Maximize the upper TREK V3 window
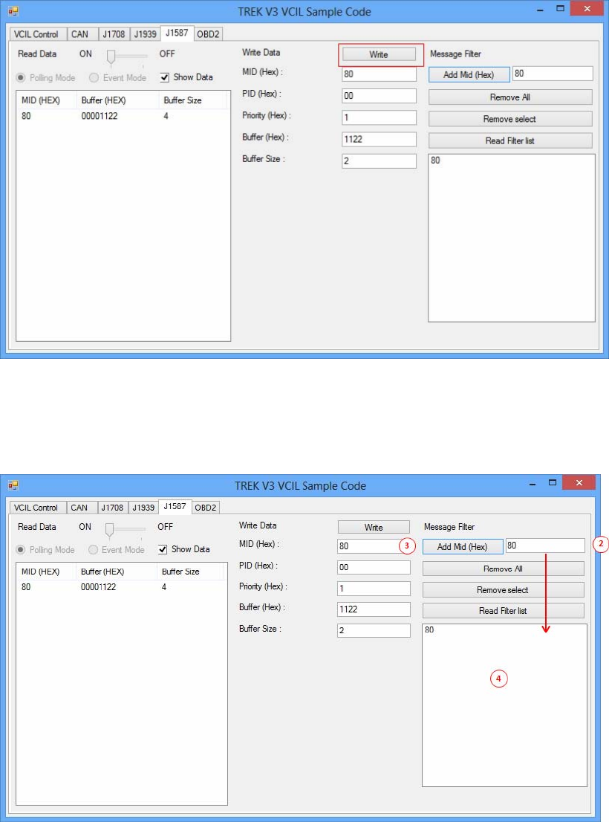The width and height of the screenshot is (609, 822). (x=560, y=9)
